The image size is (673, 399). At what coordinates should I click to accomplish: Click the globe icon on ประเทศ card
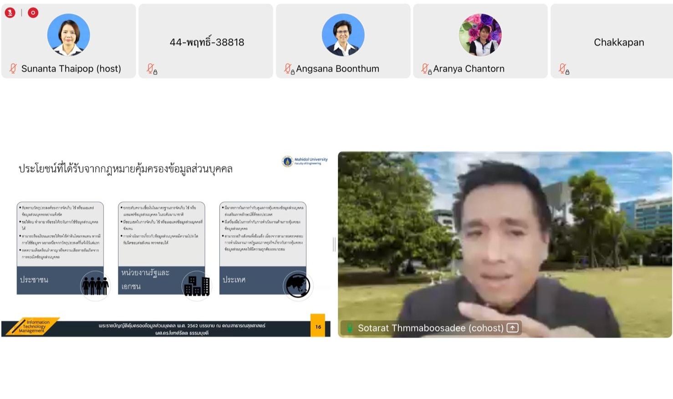[298, 285]
